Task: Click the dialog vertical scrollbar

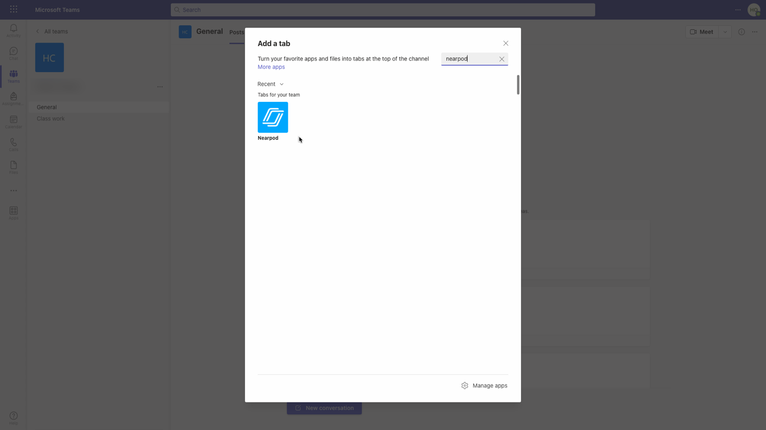Action: (x=518, y=85)
